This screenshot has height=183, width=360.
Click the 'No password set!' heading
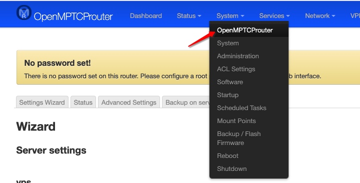pyautogui.click(x=57, y=63)
